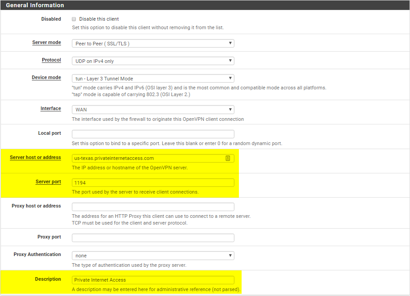Click the Device mode label link
Screen dimensions: 410x296
pyautogui.click(x=46, y=77)
